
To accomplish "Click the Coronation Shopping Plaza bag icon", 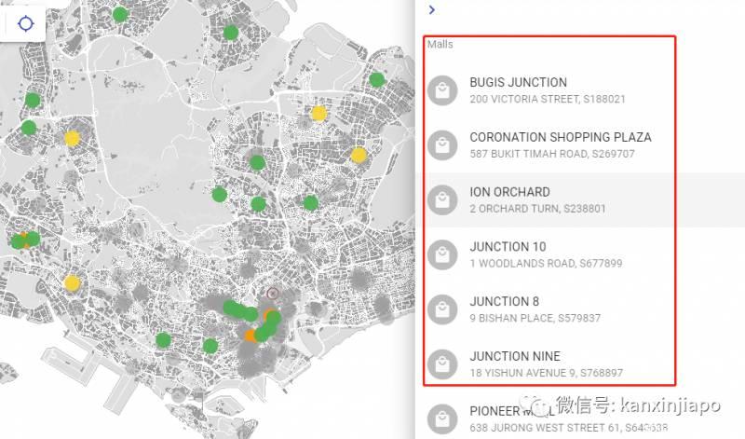I will pos(442,145).
